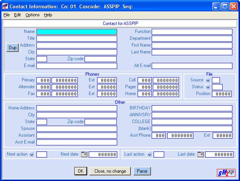Click the Primary phone area code field
240x181 pixels.
[x=43, y=80]
